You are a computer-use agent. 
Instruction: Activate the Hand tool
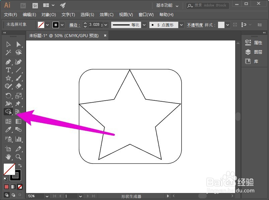tap(8, 157)
